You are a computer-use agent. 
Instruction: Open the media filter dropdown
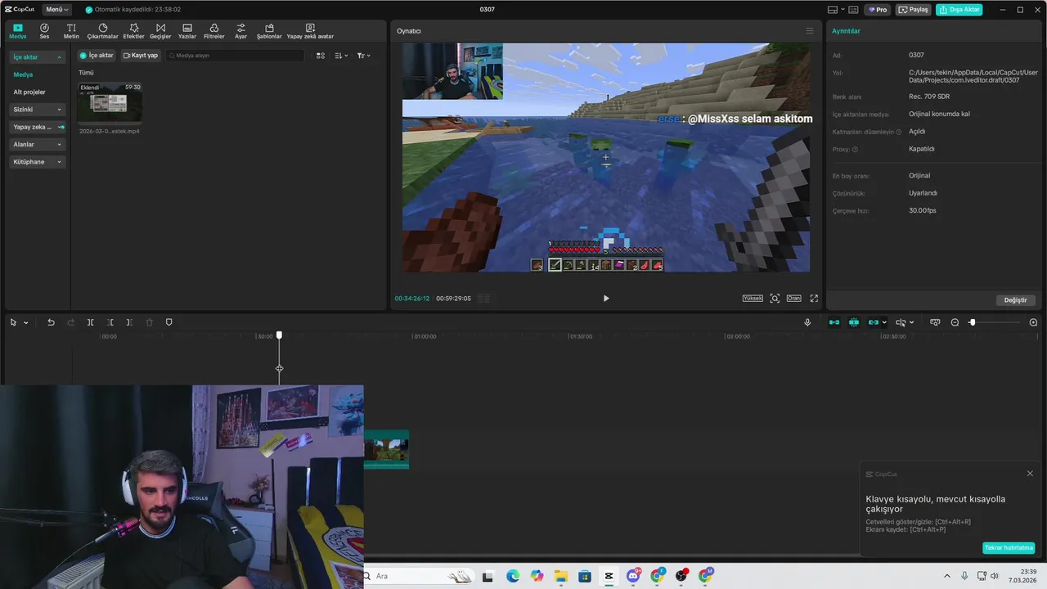363,56
